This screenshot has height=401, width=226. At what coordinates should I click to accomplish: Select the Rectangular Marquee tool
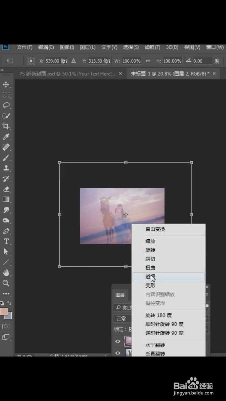[6, 95]
